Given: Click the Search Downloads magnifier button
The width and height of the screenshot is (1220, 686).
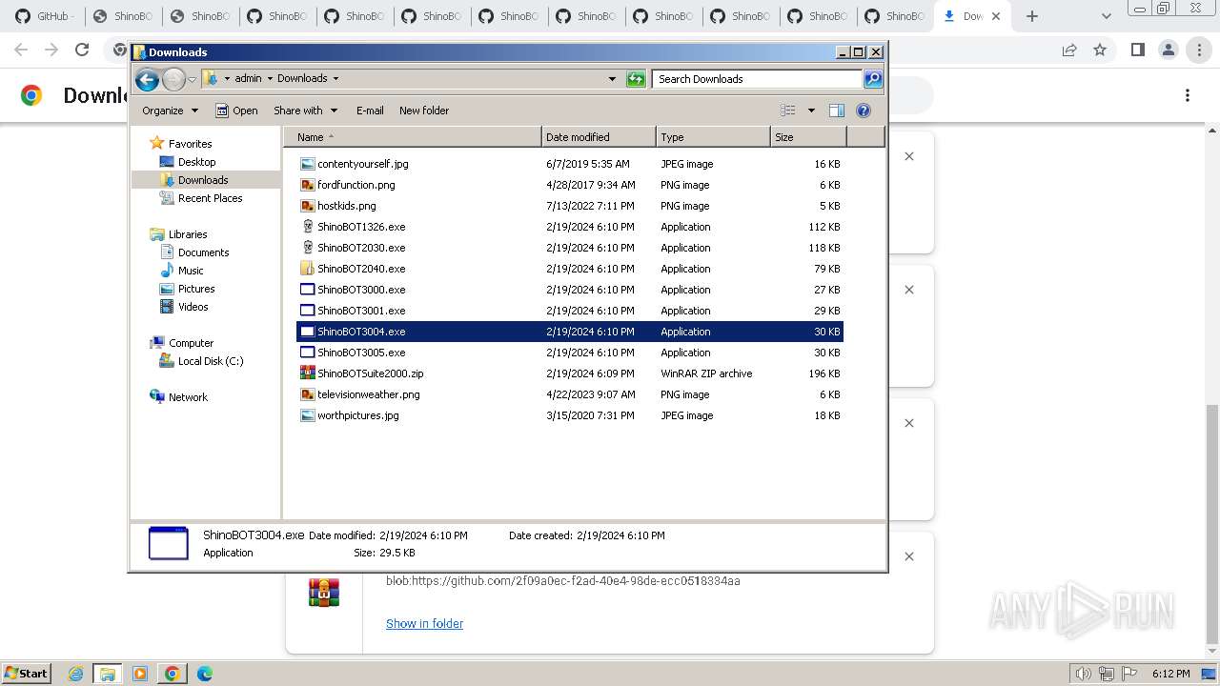Looking at the screenshot, I should pyautogui.click(x=873, y=79).
